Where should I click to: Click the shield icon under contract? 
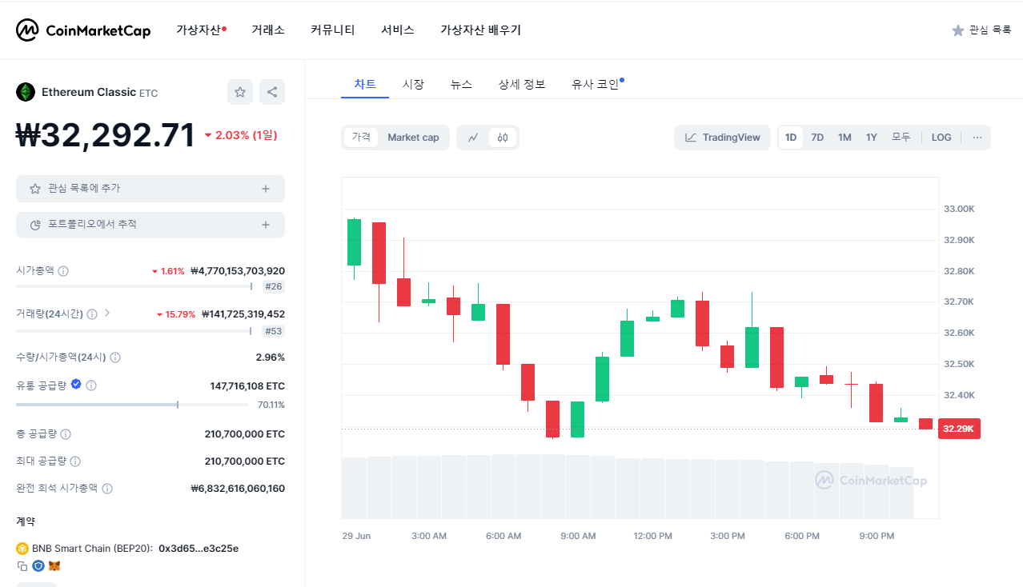point(38,566)
